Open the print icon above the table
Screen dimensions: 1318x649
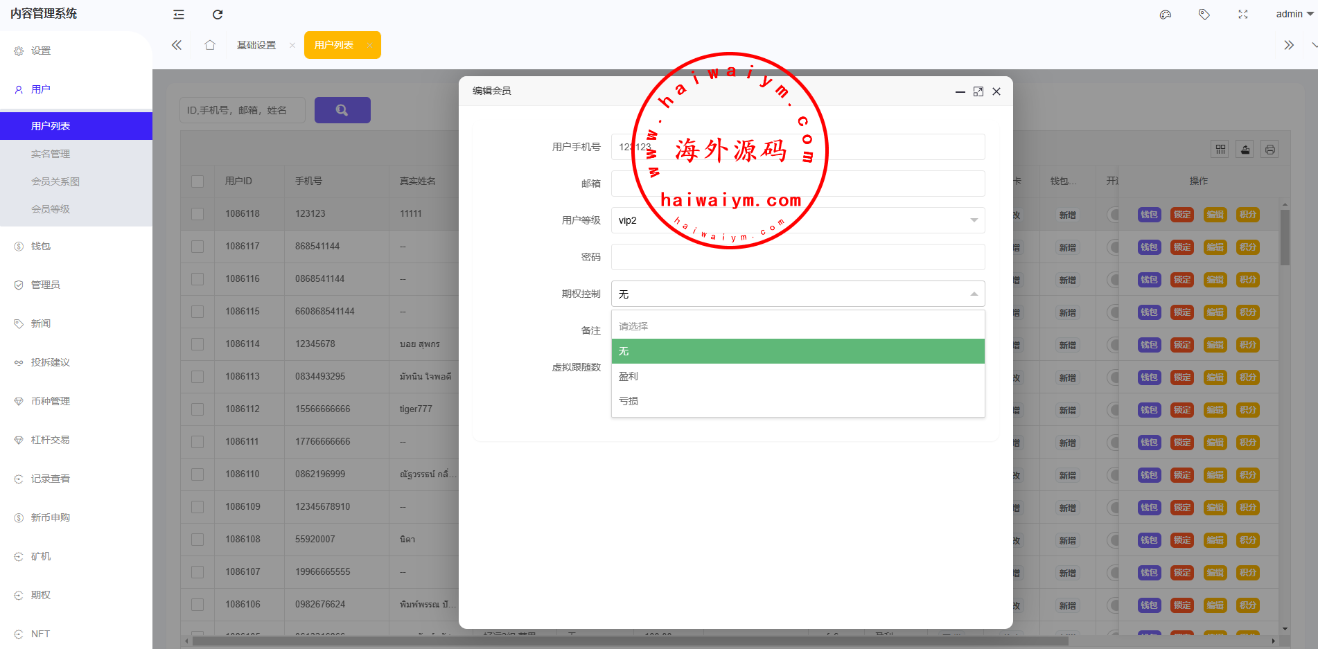tap(1269, 150)
